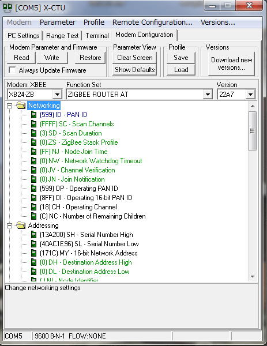Enable Always Update Firmware checkbox
The width and height of the screenshot is (267, 346).
(12, 70)
